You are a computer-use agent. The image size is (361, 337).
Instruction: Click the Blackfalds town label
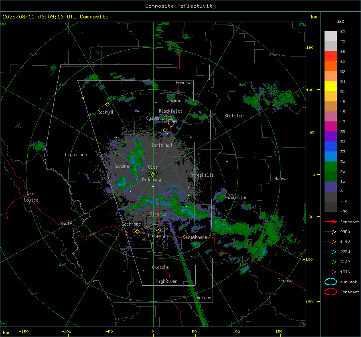pos(170,111)
